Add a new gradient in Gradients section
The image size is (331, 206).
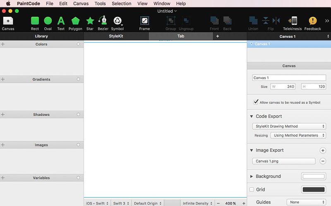(x=3, y=79)
